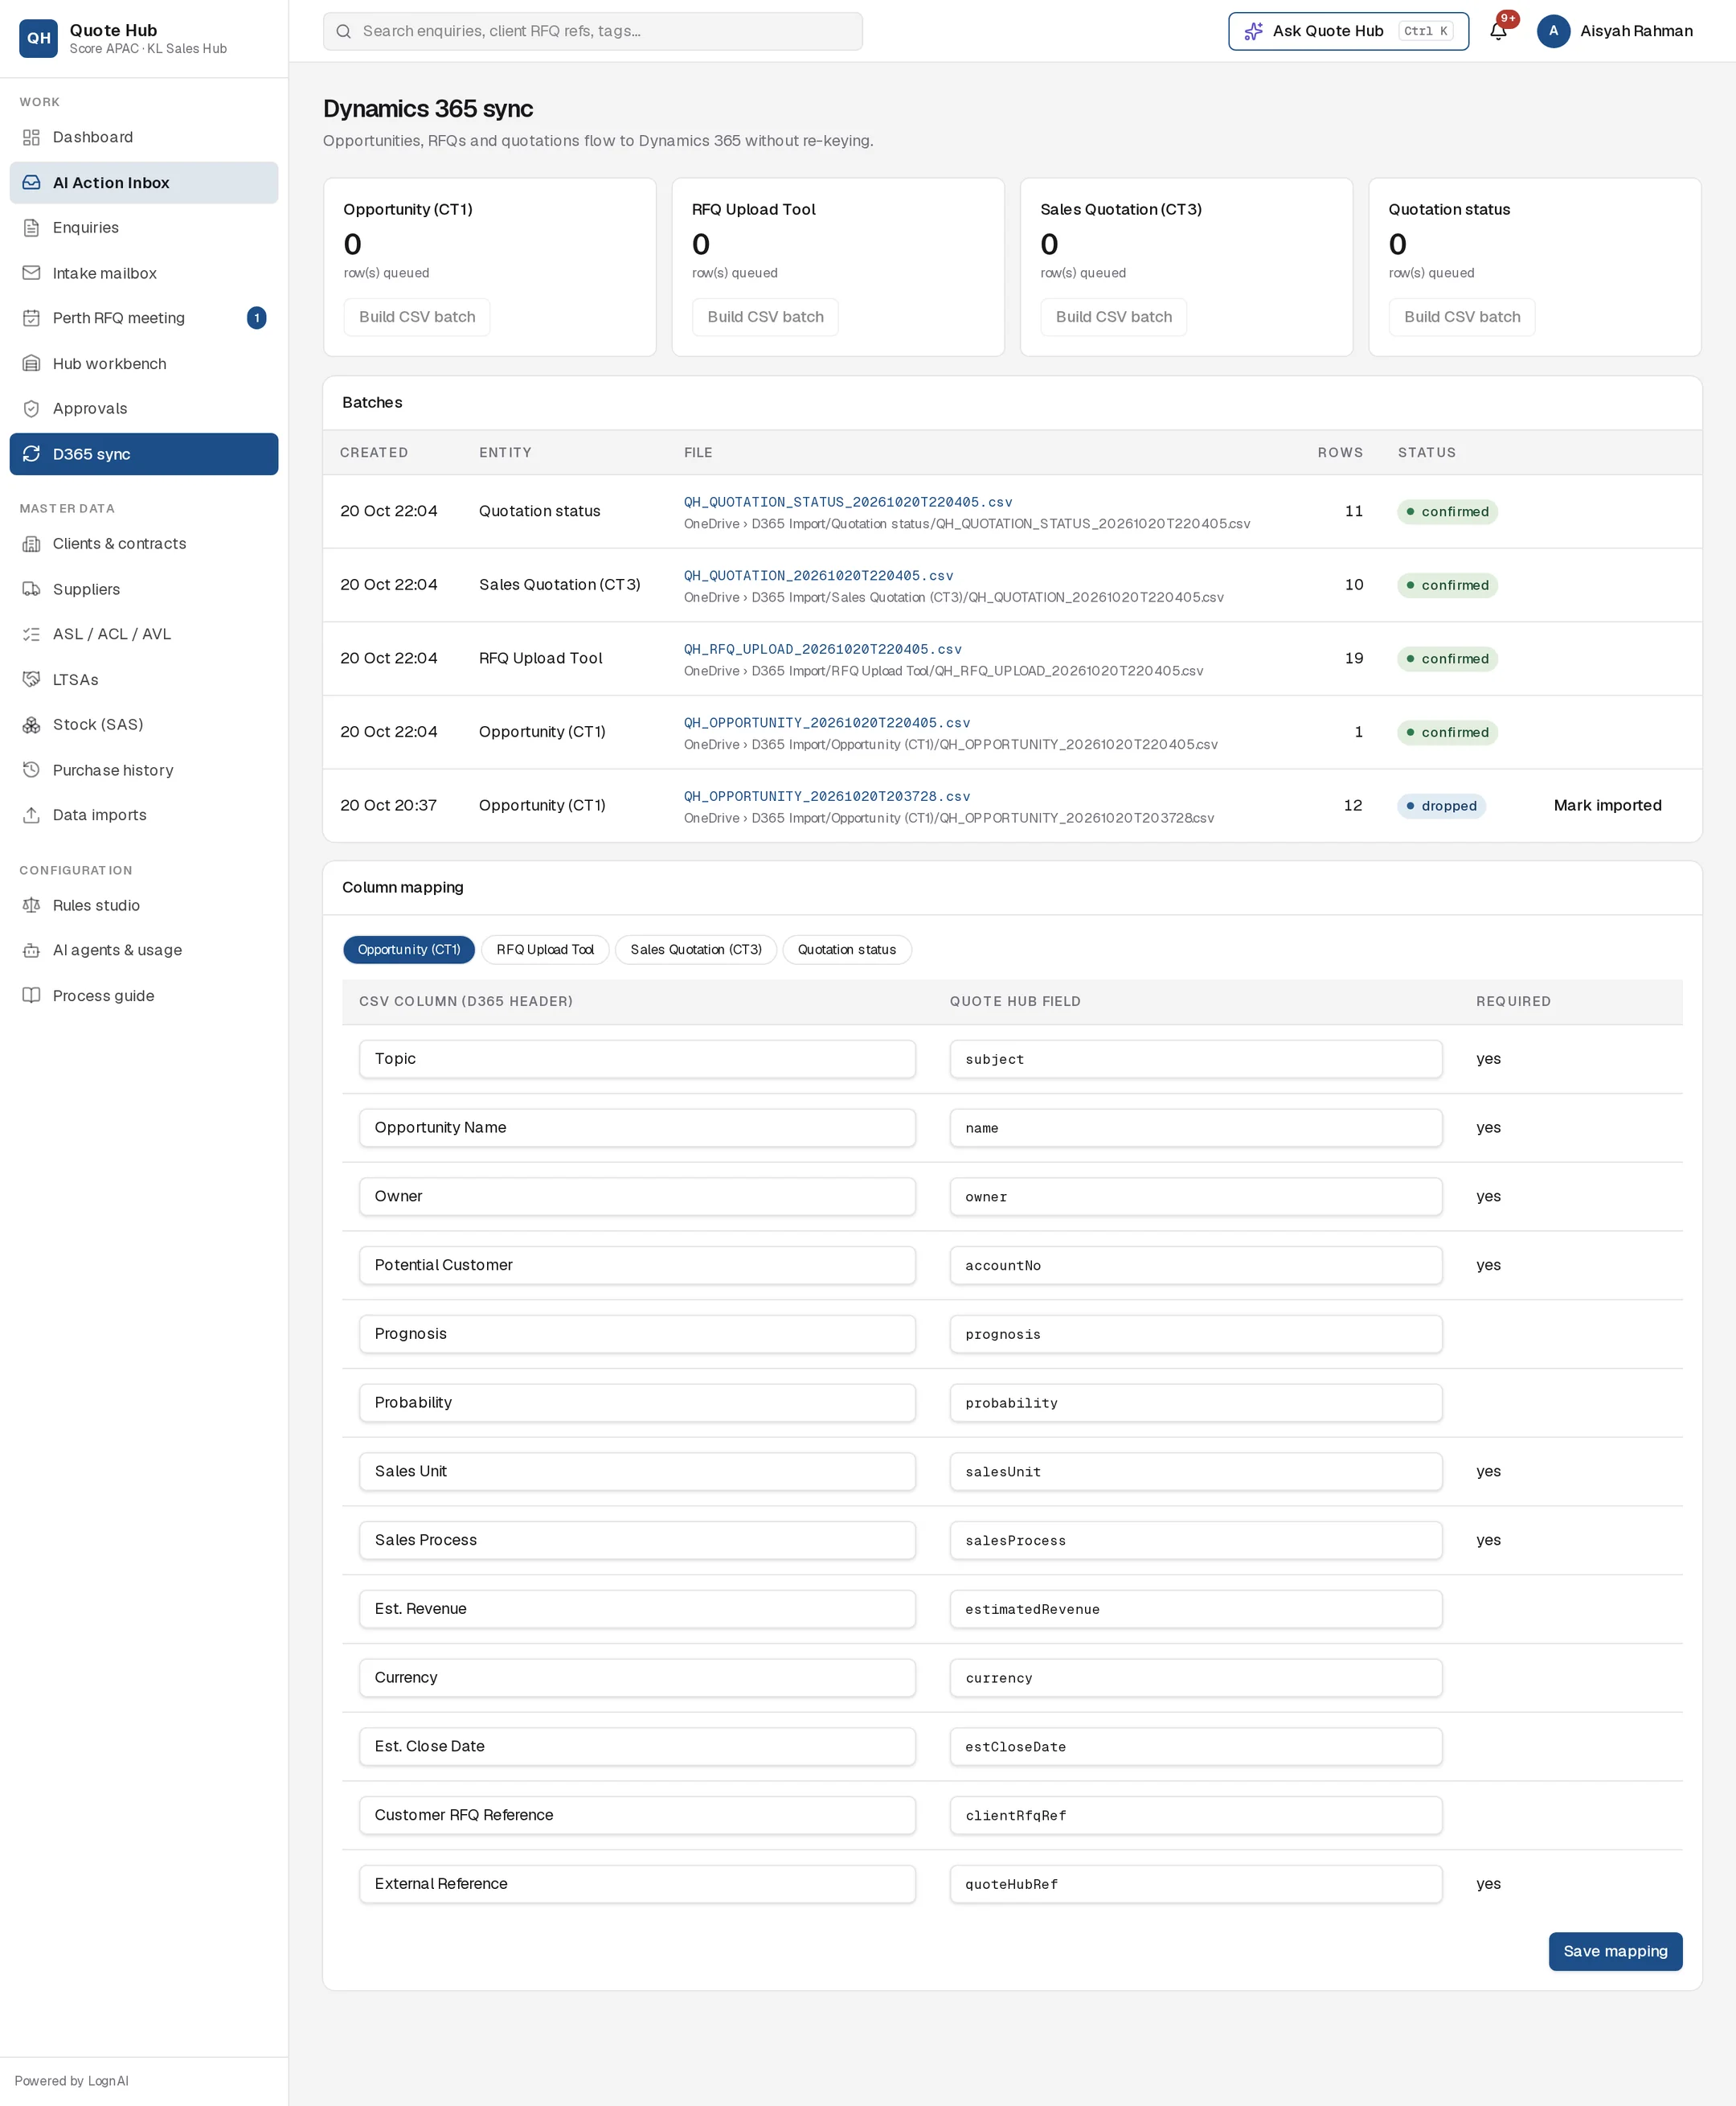Open QH_RFQ_UPLOAD_20261020T220405.csv file link
The image size is (1736, 2106).
823,649
